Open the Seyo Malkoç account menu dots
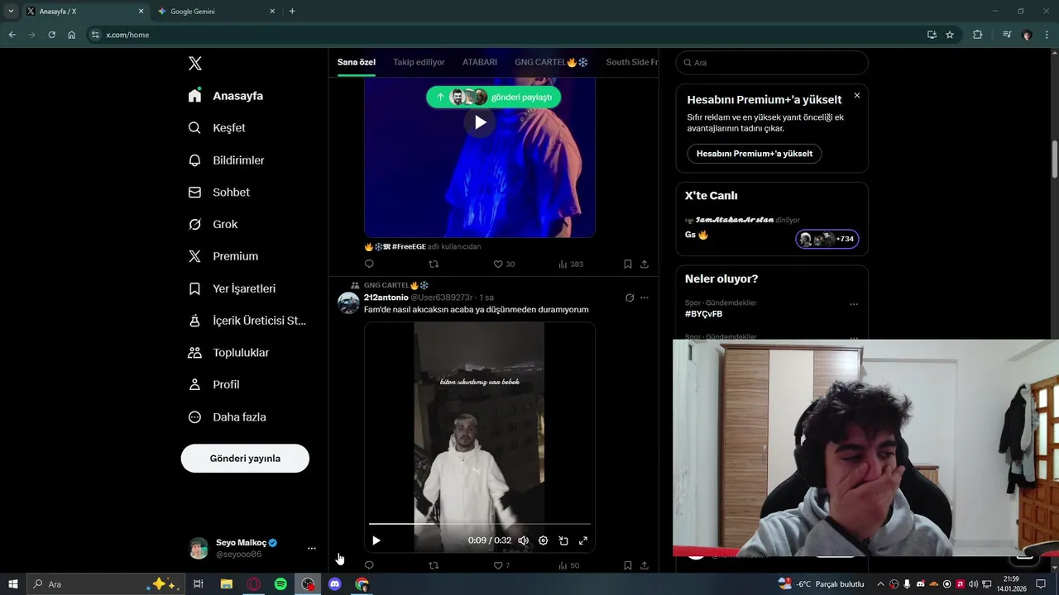 [x=312, y=548]
